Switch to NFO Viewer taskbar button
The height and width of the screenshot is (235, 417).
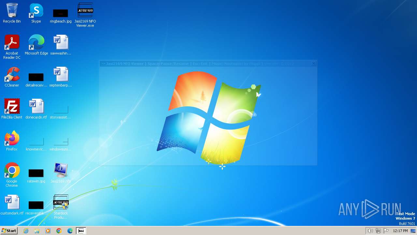click(x=81, y=231)
